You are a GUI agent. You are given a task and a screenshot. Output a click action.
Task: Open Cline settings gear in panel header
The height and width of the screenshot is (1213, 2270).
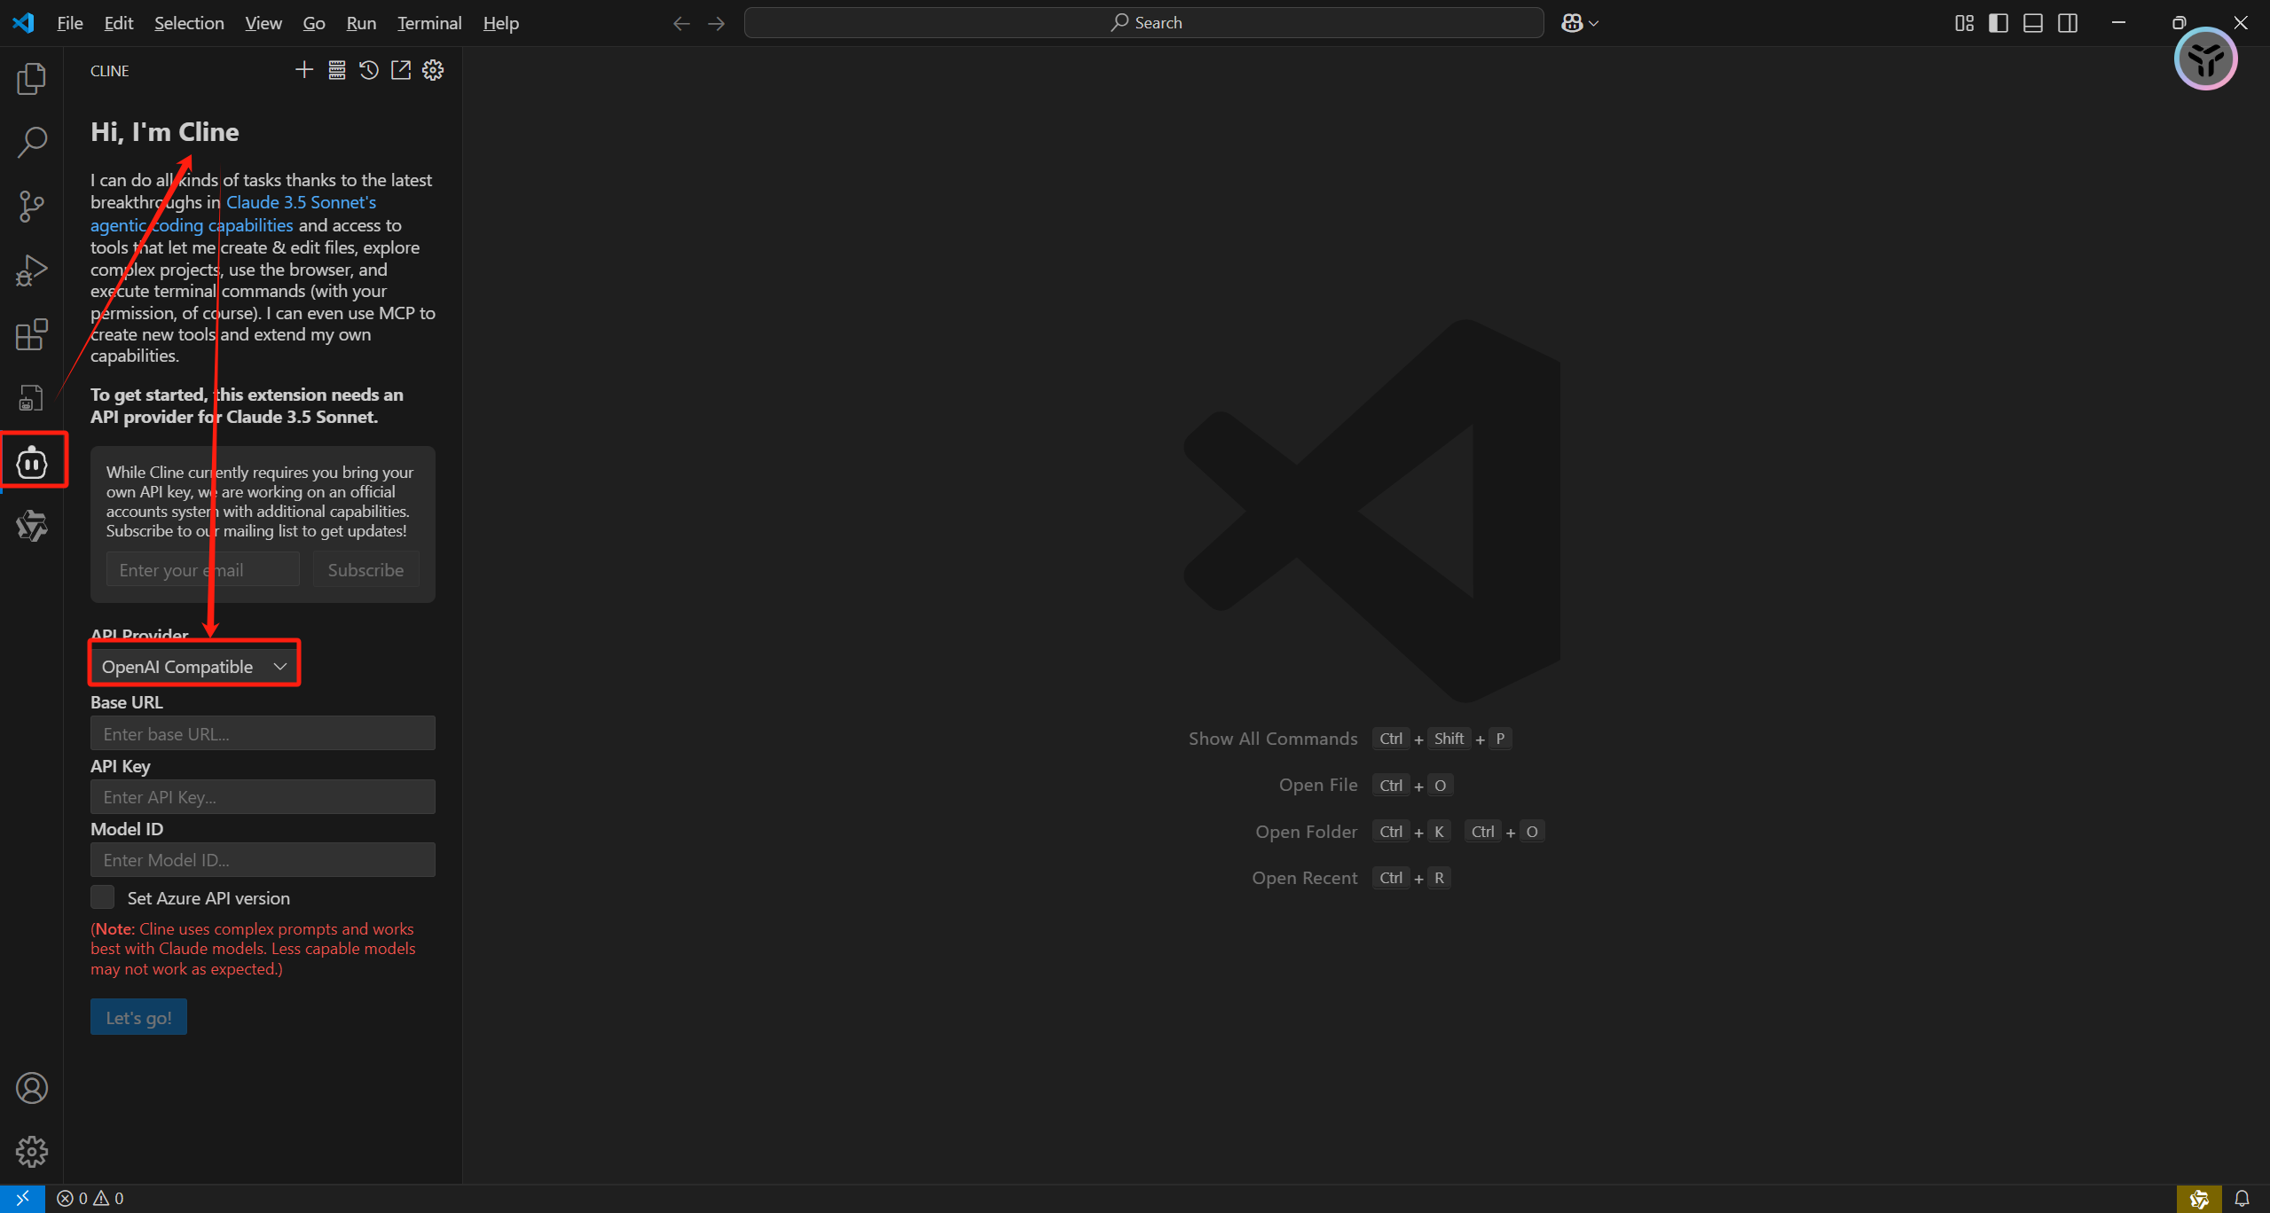433,70
